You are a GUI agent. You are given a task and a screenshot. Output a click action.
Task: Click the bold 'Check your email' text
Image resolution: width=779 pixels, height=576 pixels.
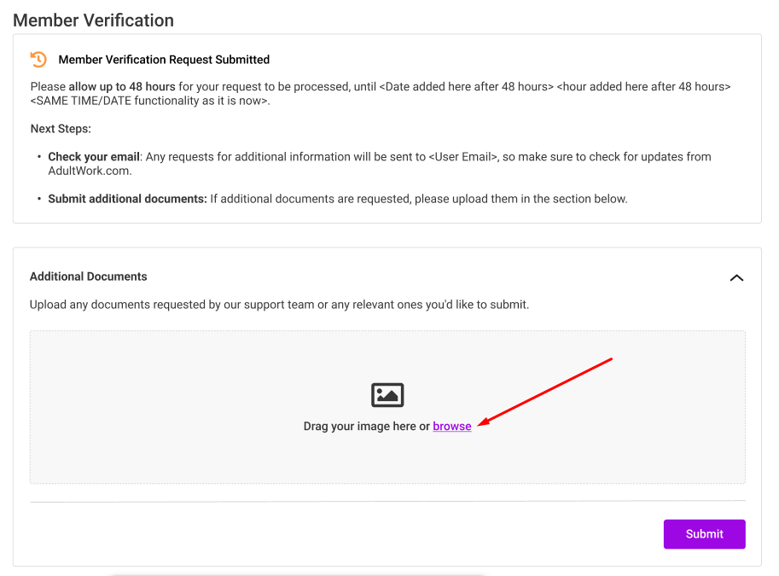94,157
